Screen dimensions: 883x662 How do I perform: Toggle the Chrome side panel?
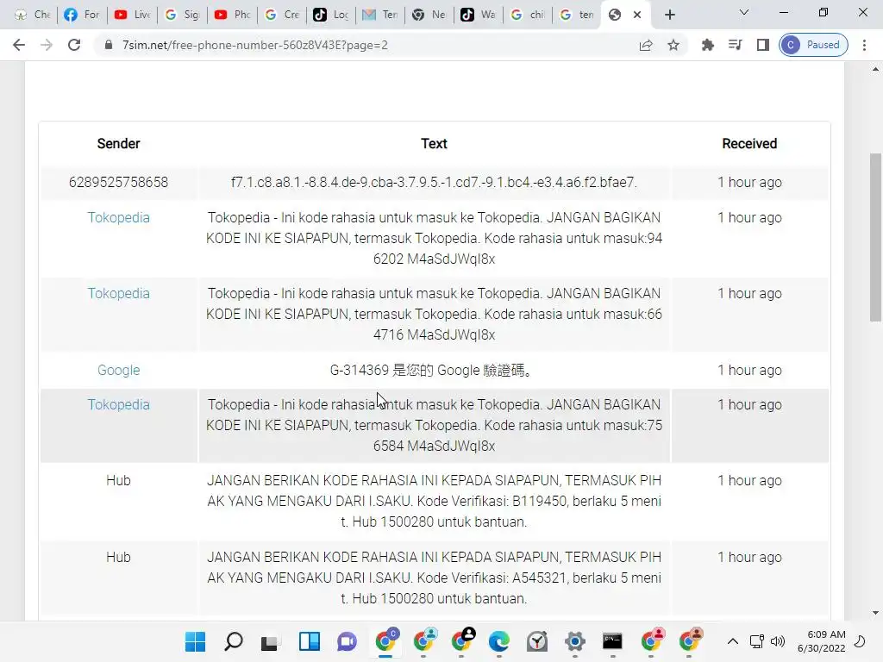click(x=763, y=45)
